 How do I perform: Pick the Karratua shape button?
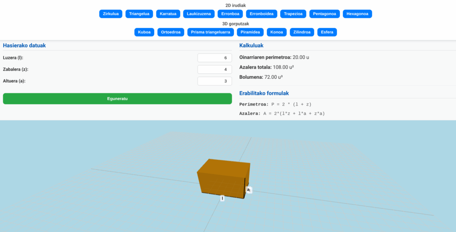(x=168, y=14)
